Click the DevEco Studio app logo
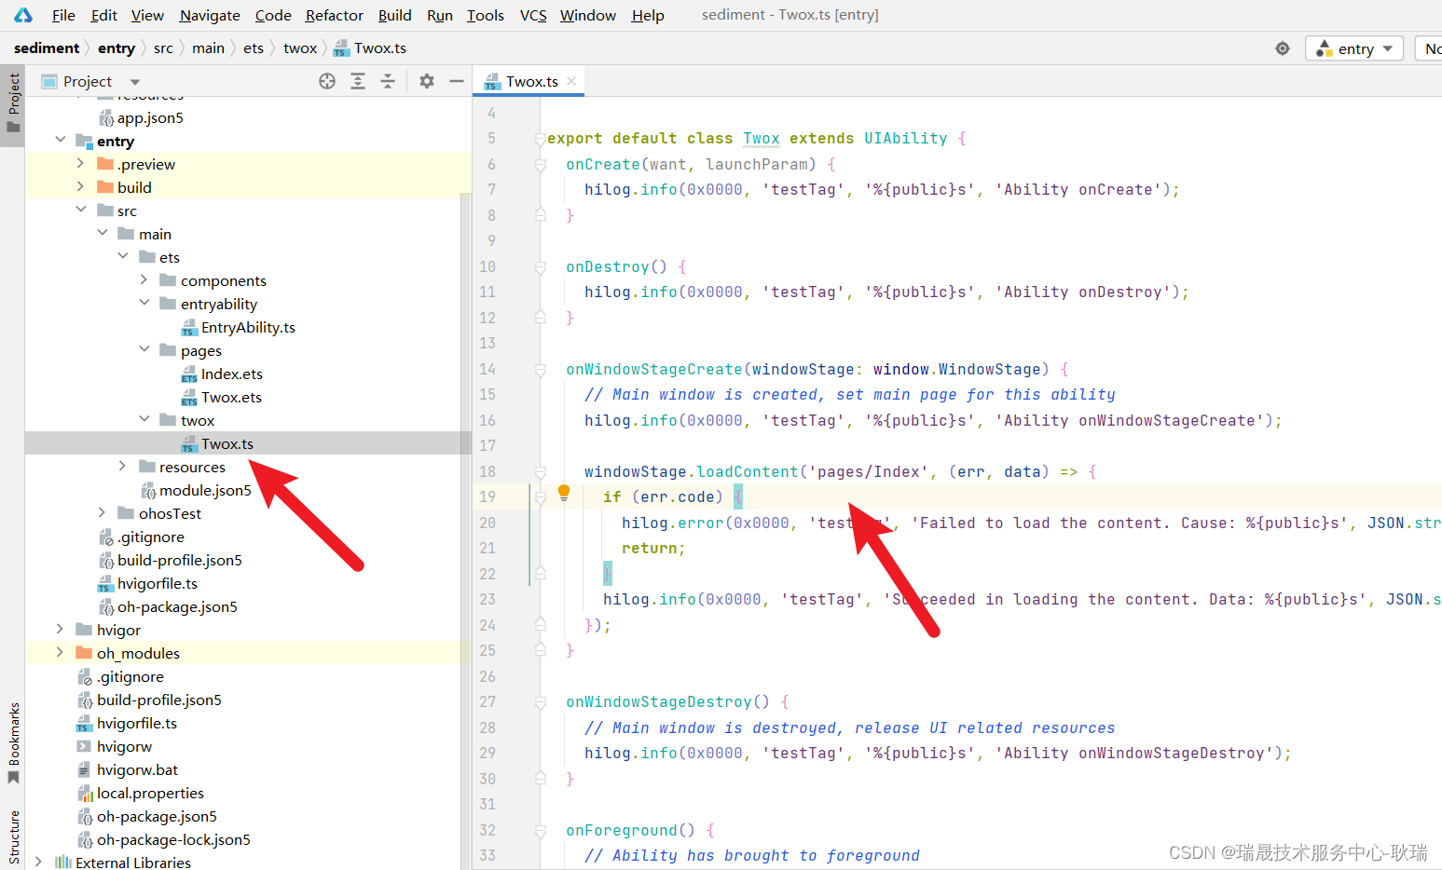Screen dimensions: 1442x870 tap(23, 15)
